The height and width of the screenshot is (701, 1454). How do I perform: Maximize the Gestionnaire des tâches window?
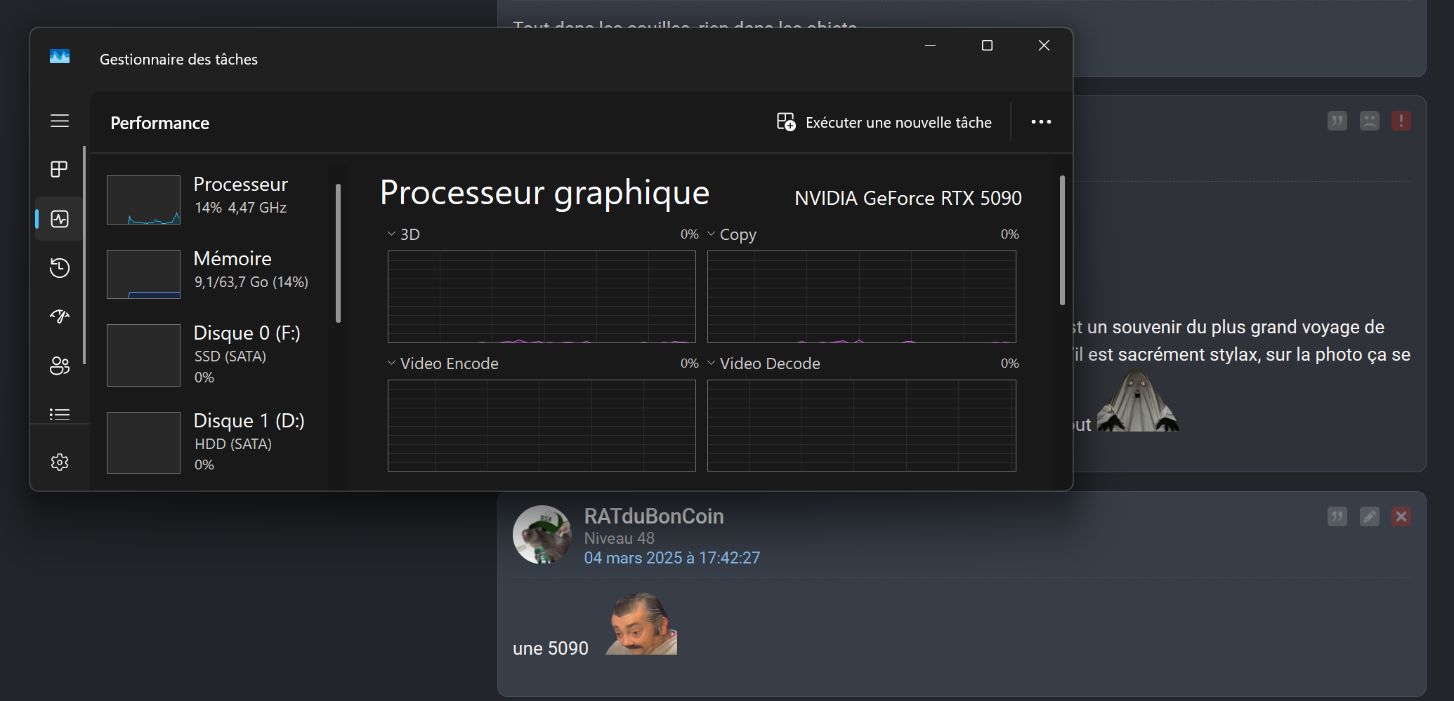pyautogui.click(x=987, y=45)
